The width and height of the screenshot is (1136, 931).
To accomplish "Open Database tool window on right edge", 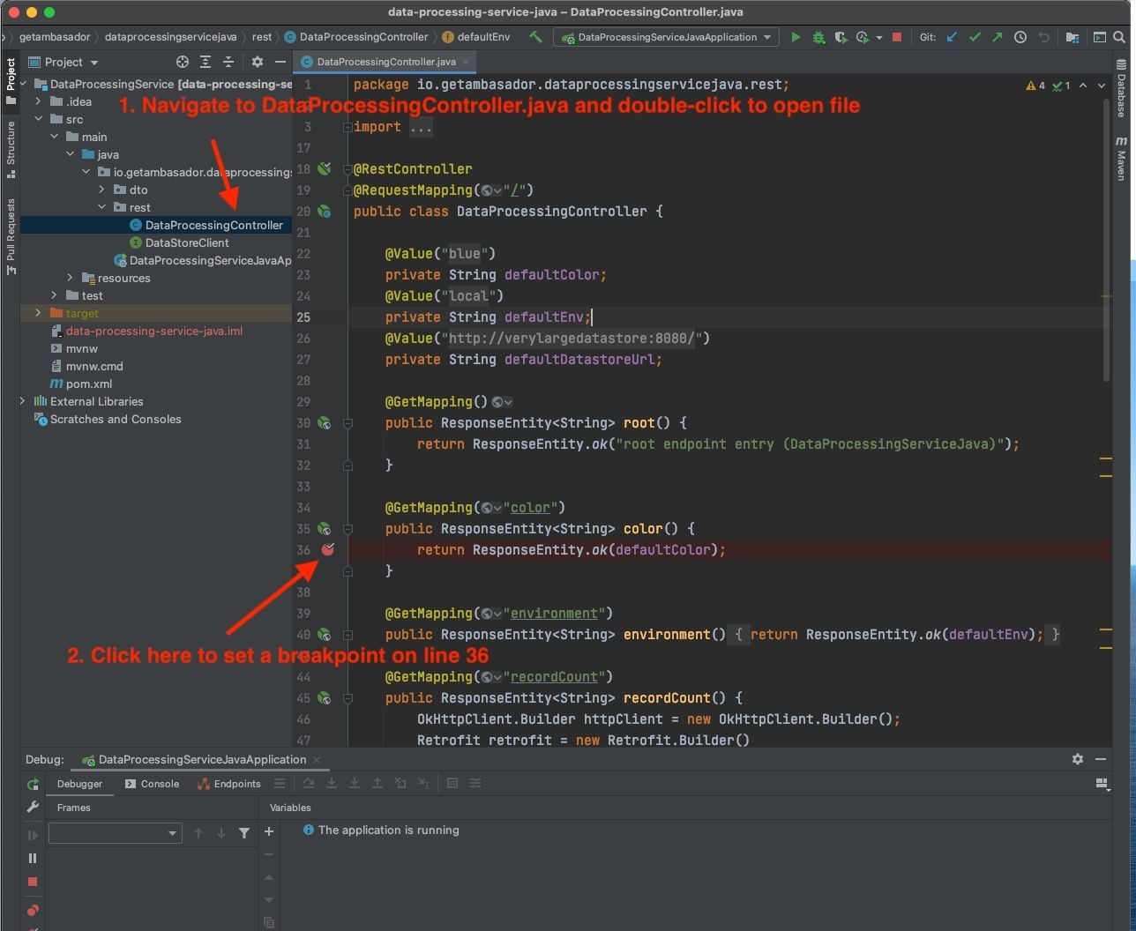I will [1121, 88].
